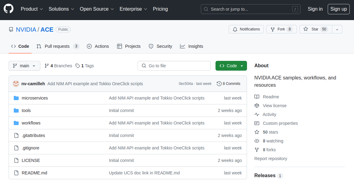This screenshot has width=354, height=182.
Task: Click the pulse icon next to Activity
Action: pos(257,114)
